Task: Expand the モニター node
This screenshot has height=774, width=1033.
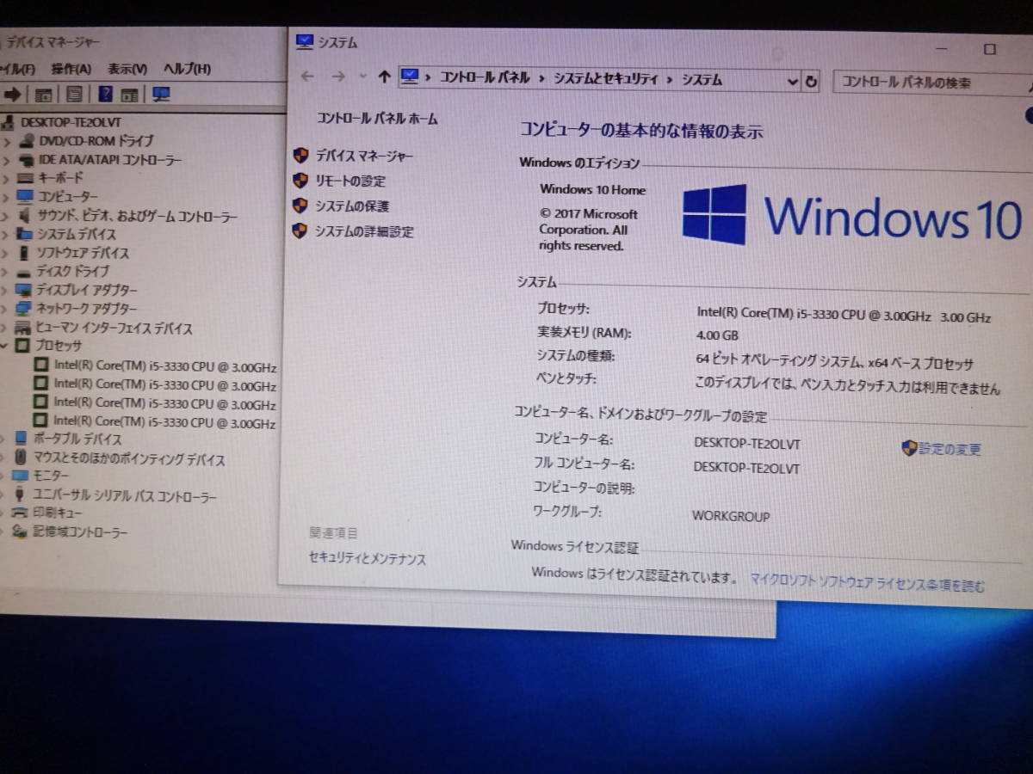Action: point(3,476)
